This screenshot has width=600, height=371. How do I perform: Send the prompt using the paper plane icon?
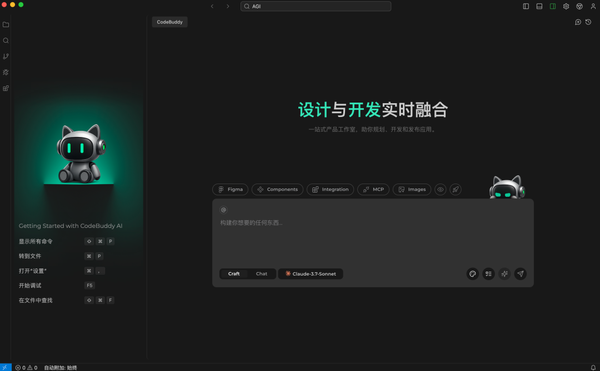(520, 273)
